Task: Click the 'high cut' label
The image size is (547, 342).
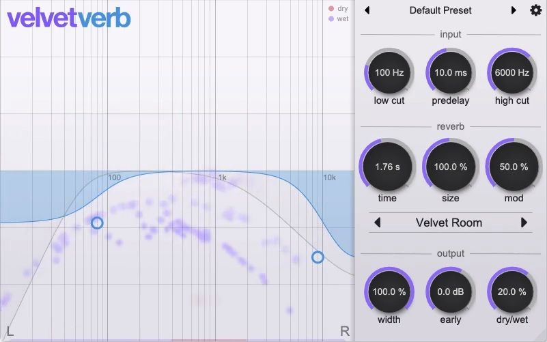Action: (x=511, y=101)
